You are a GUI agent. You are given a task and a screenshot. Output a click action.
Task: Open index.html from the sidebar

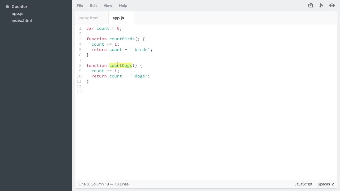22,20
